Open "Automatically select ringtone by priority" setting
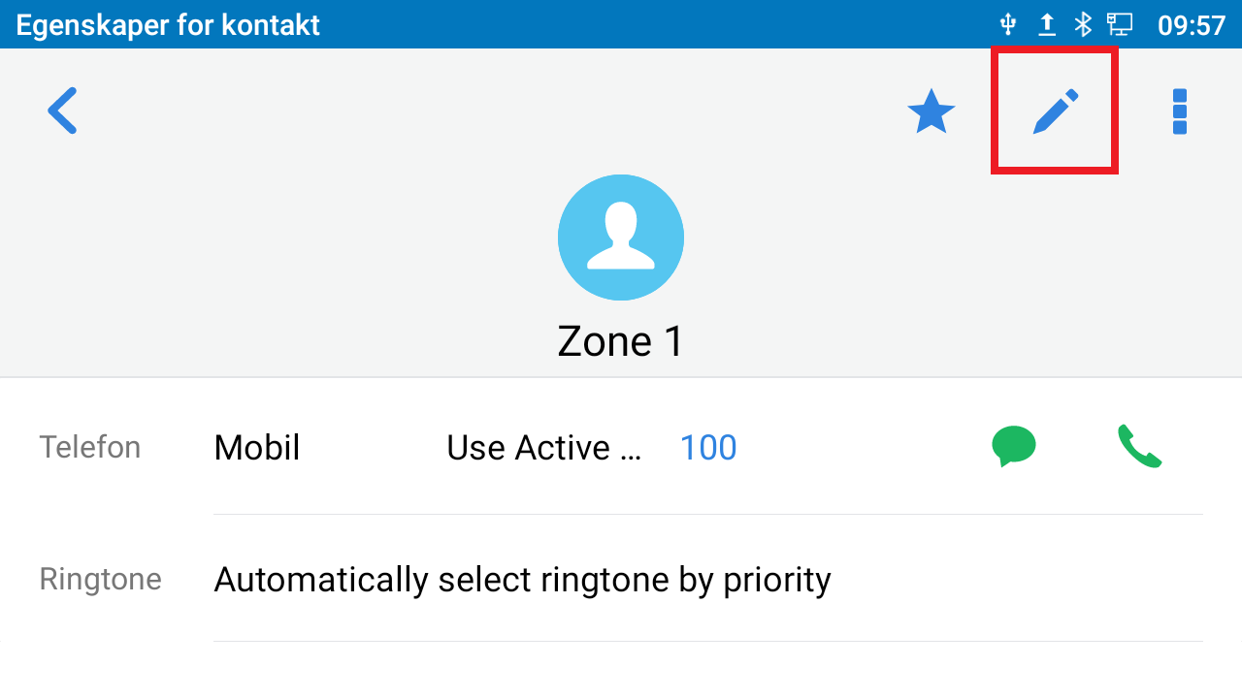Viewport: 1242px width, 698px height. (522, 580)
